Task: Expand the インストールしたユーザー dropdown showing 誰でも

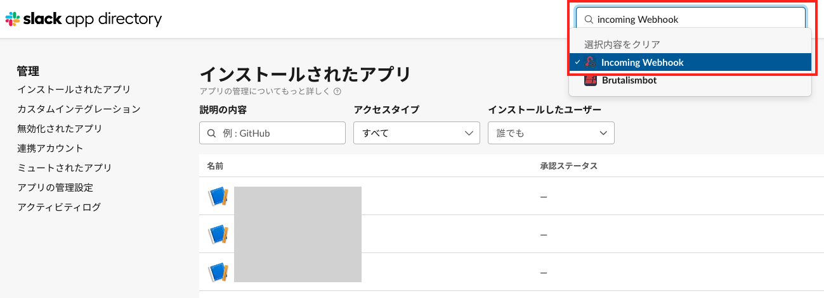Action: click(x=551, y=133)
